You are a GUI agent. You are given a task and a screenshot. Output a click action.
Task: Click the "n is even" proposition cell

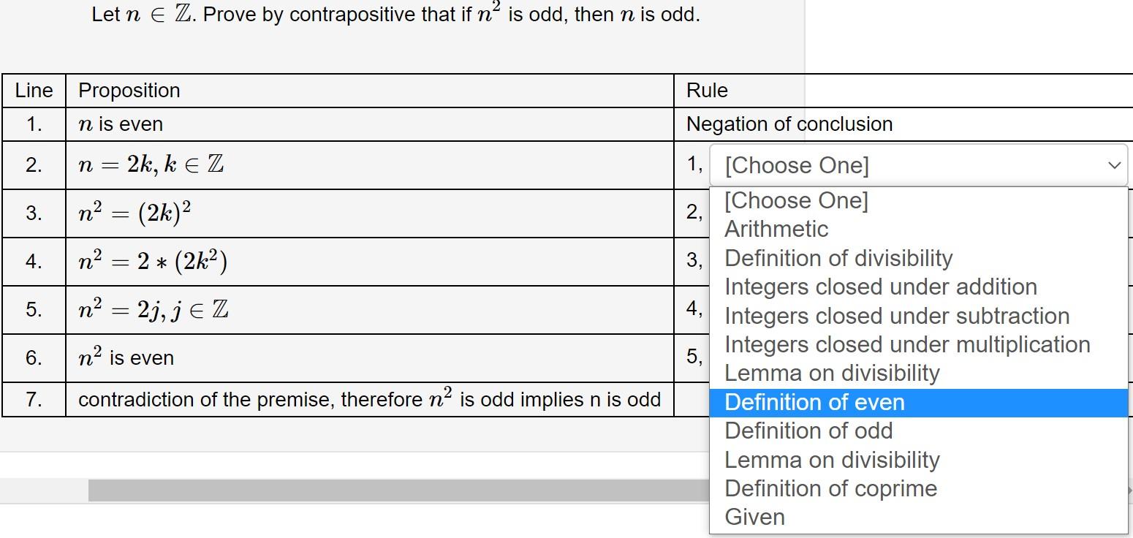click(x=119, y=124)
